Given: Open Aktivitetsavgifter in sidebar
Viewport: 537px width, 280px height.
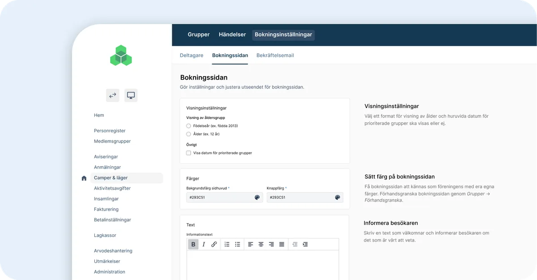Looking at the screenshot, I should pos(112,188).
